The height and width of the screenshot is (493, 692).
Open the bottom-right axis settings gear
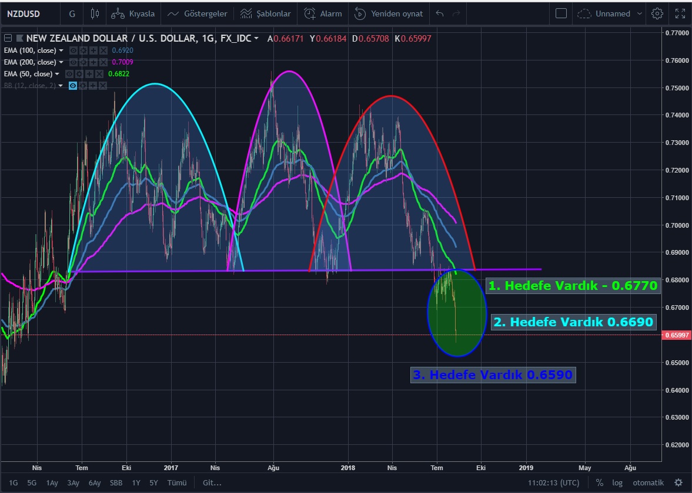point(678,482)
